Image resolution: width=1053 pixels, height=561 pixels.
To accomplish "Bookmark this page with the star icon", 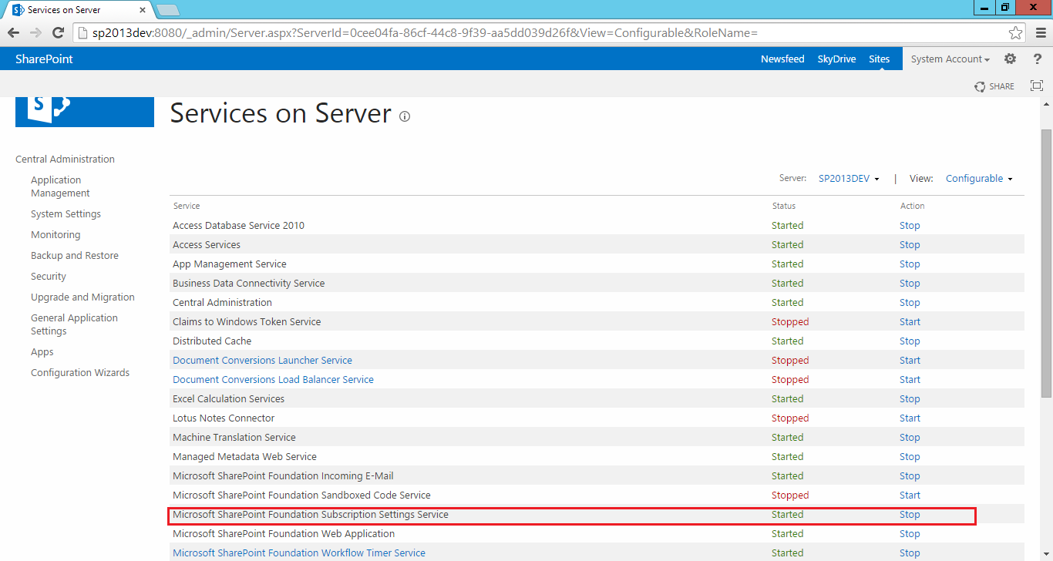I will (x=1016, y=32).
